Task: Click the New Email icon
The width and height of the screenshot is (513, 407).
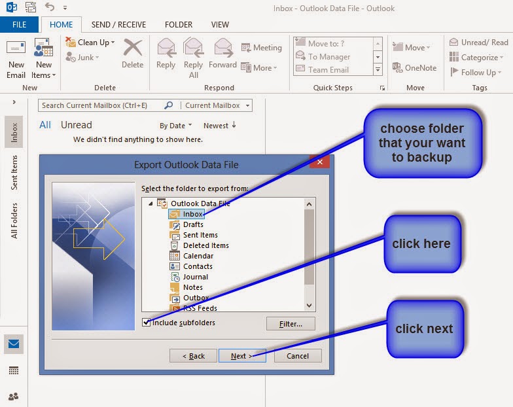Action: click(16, 48)
